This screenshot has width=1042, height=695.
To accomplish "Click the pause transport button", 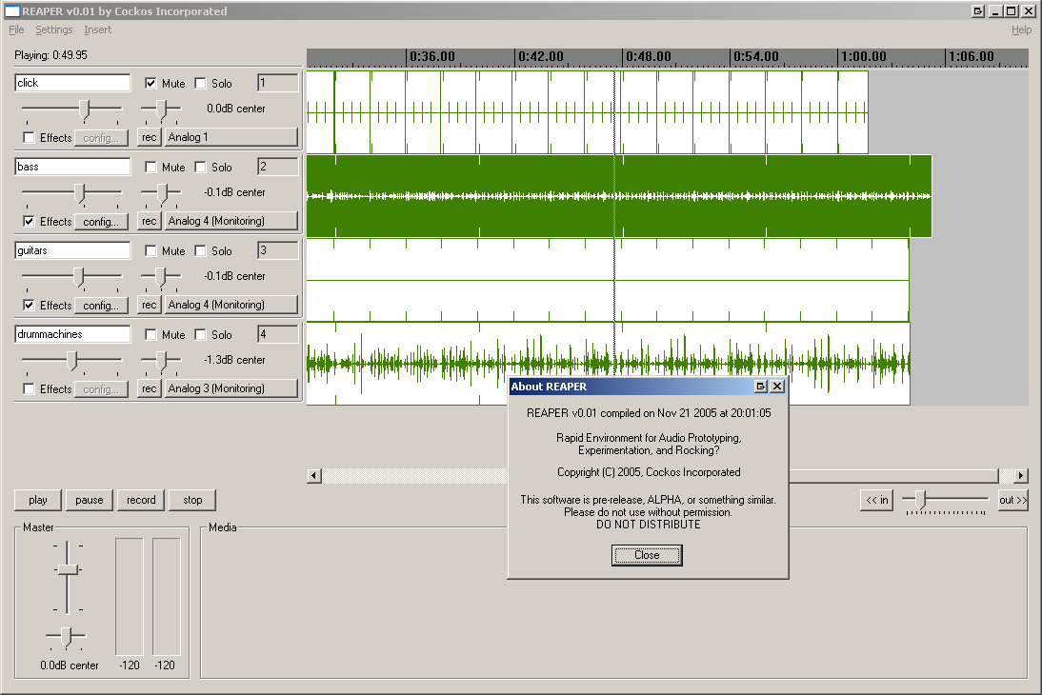I will (x=89, y=500).
